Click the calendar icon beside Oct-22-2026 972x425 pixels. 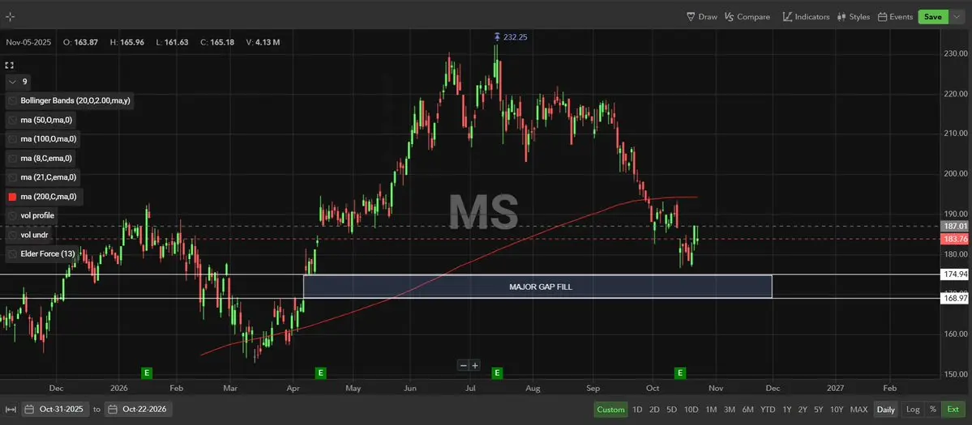pos(113,409)
